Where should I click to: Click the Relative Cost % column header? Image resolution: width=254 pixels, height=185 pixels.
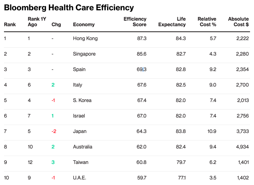coord(207,22)
